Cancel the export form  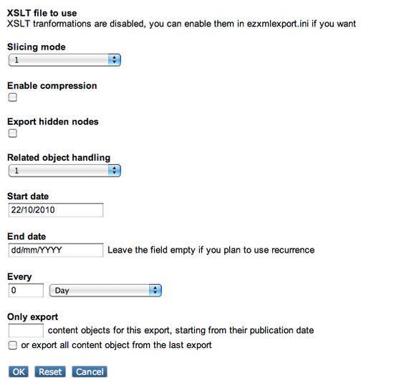coord(90,372)
